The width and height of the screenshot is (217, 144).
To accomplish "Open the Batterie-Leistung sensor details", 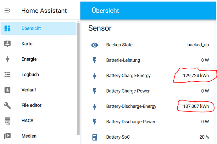I will 123,60.
